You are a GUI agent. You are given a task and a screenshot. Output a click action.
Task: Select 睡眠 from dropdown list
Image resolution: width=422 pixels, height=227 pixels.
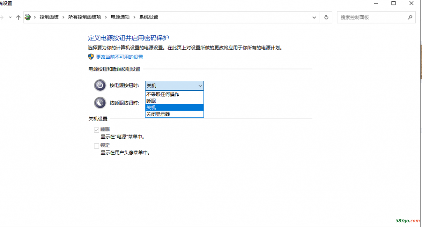(174, 101)
